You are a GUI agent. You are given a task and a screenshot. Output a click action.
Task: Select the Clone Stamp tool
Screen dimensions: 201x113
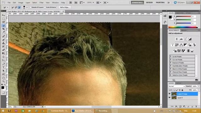[x=3, y=43]
